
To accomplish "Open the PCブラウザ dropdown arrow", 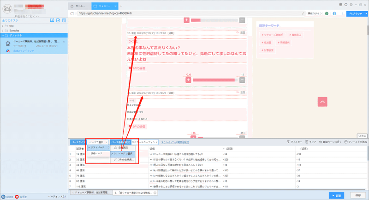I will point(366,14).
